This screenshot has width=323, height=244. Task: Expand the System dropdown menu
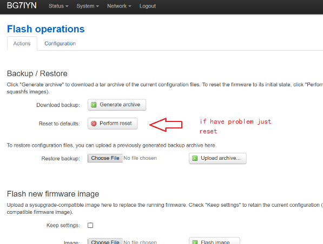tap(88, 6)
